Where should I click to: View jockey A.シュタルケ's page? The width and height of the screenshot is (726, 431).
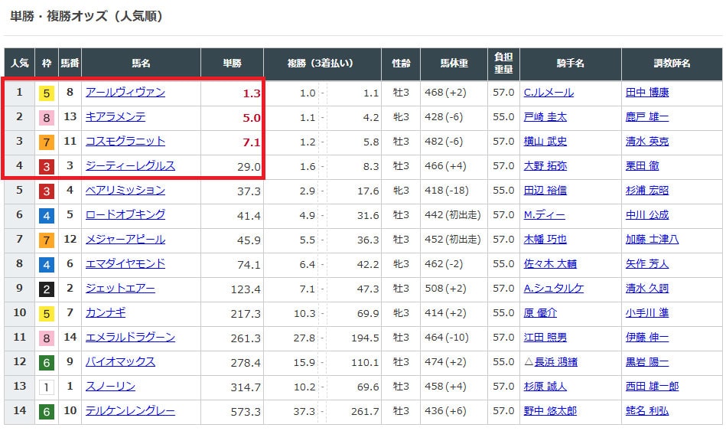pyautogui.click(x=553, y=289)
